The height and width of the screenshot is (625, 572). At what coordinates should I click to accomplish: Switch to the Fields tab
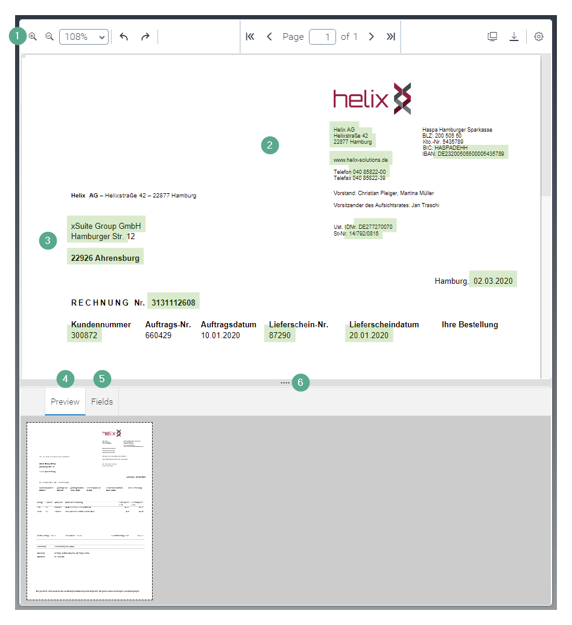tap(102, 402)
